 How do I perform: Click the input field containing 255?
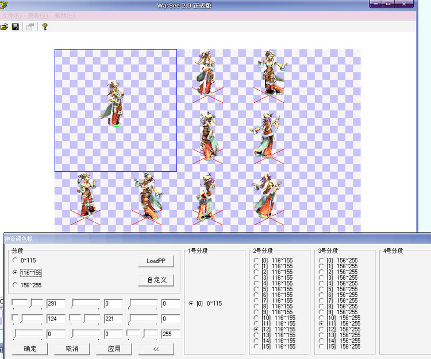point(171,334)
